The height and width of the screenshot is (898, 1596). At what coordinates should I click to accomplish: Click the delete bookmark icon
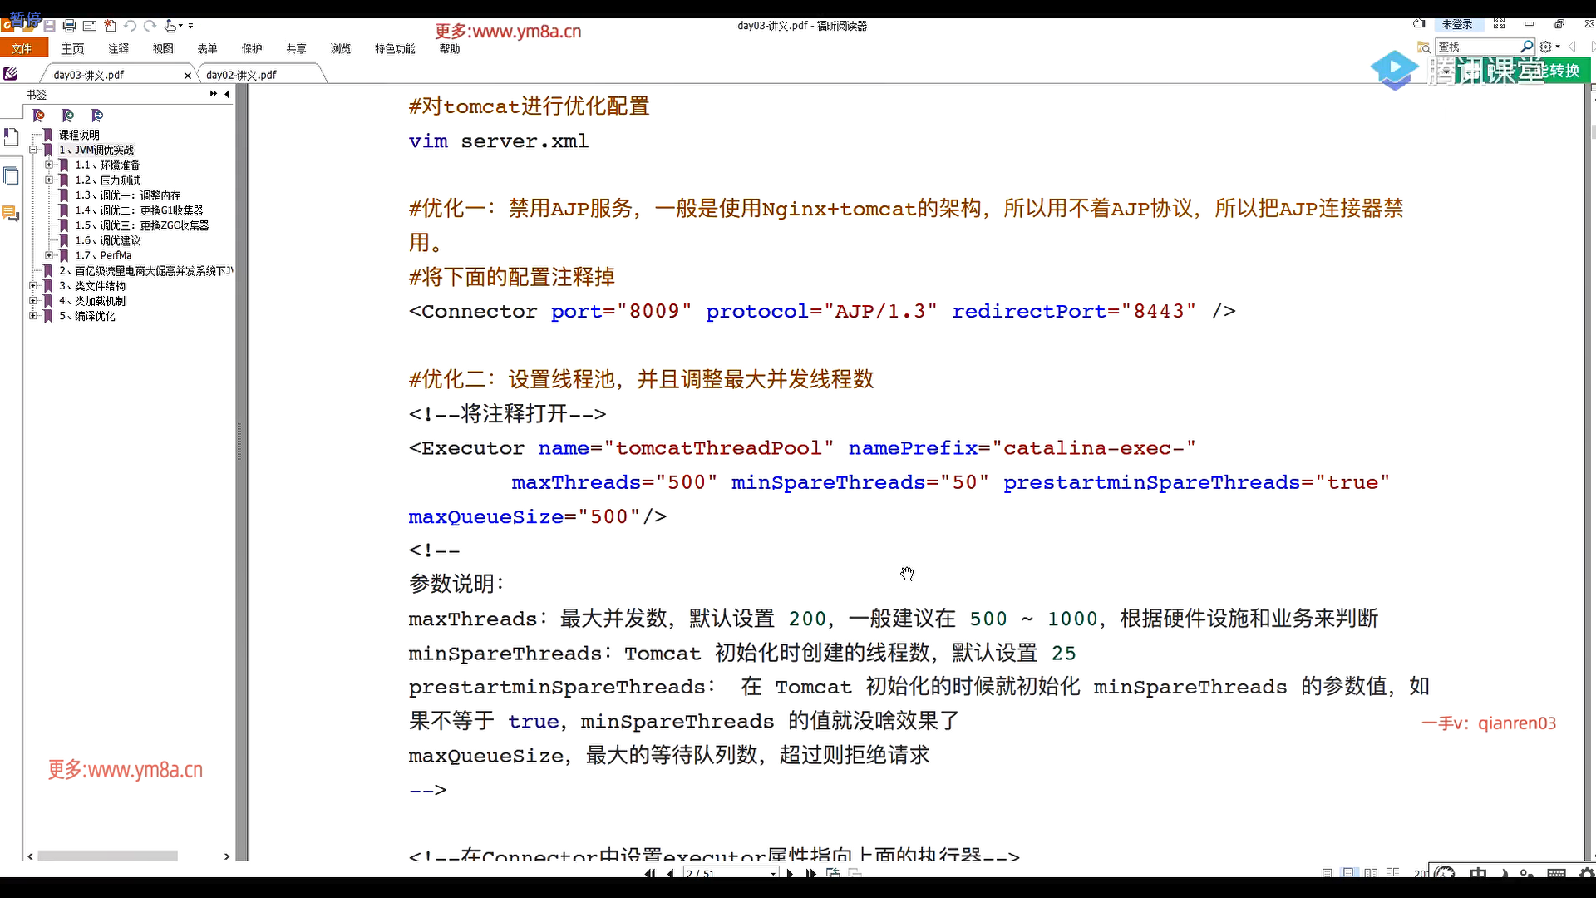point(38,116)
